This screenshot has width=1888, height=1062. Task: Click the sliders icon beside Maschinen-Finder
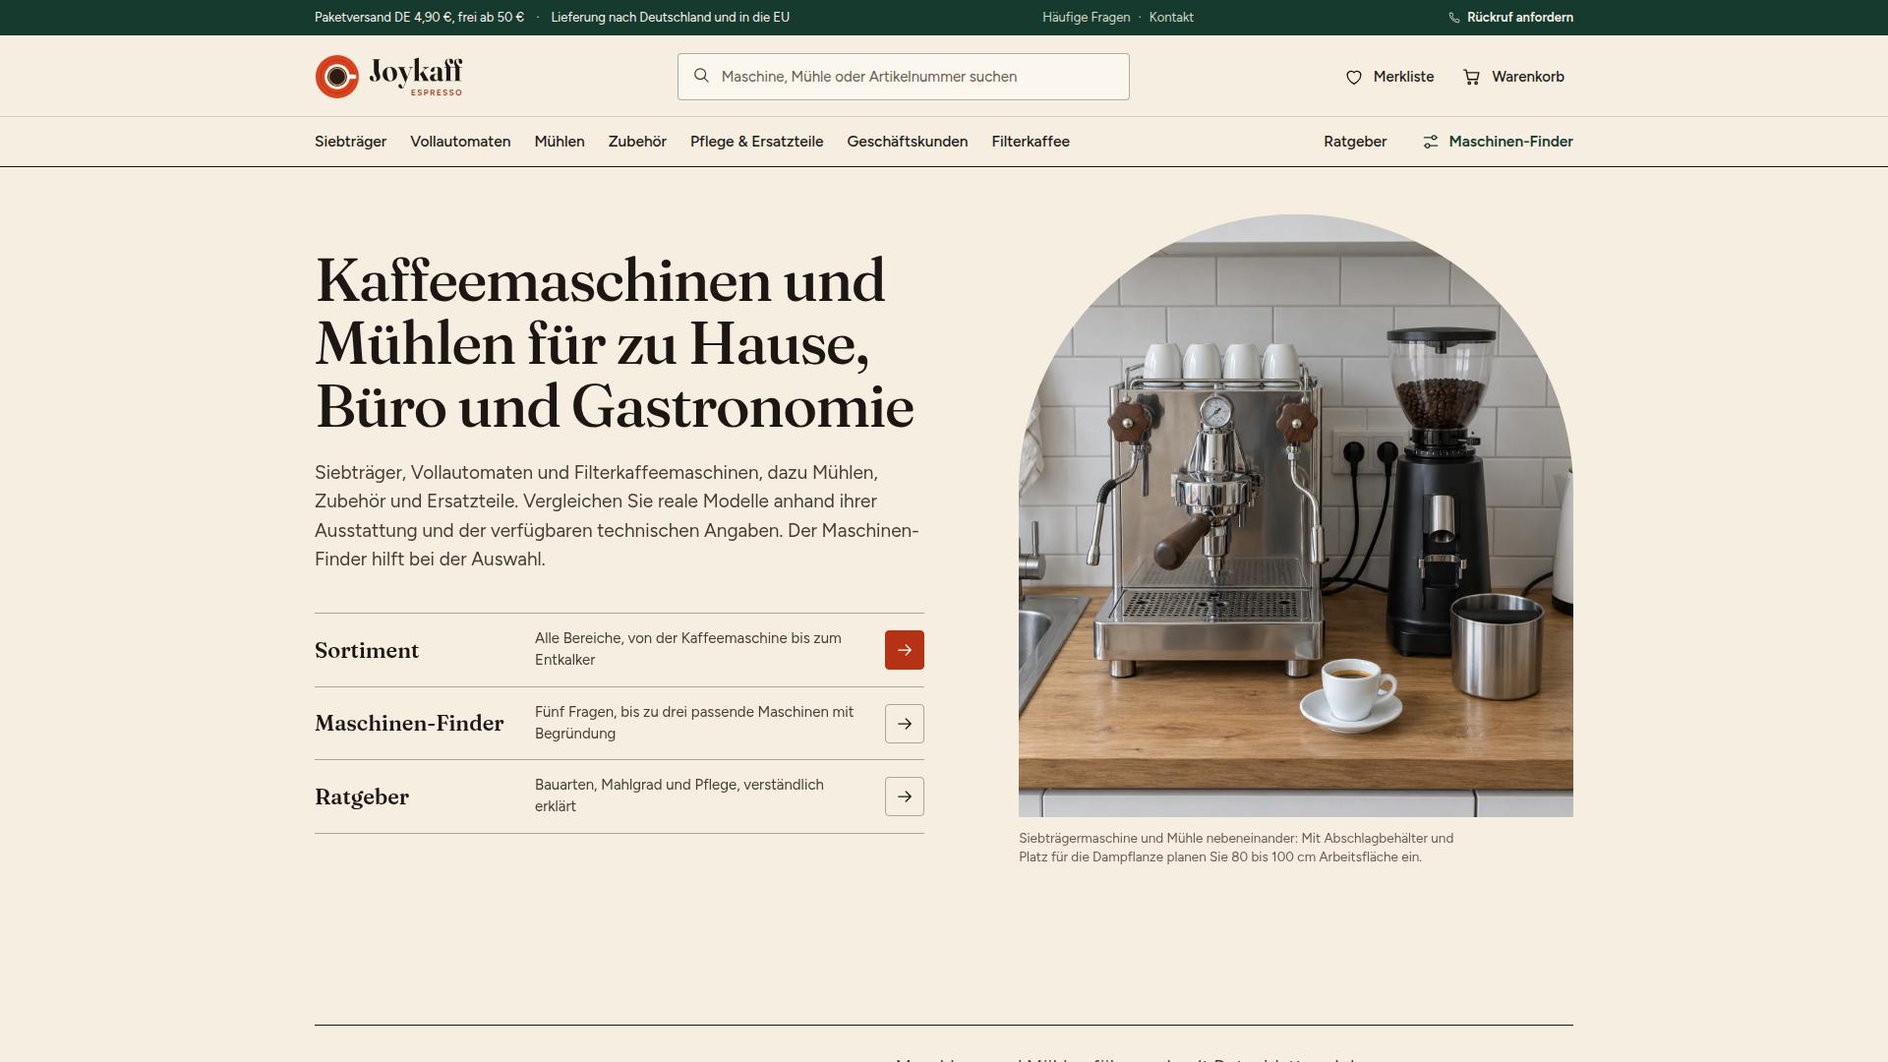(1431, 142)
